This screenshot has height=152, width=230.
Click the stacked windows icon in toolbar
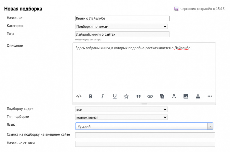(x=162, y=96)
